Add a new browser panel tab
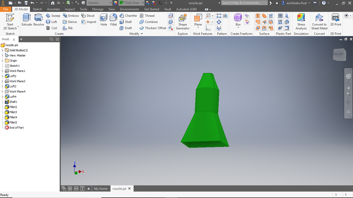Viewport: 353px width, 198px height. click(x=21, y=39)
